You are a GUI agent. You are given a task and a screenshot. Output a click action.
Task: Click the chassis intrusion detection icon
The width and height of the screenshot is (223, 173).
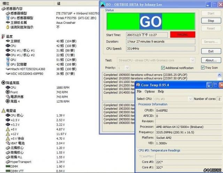point(8,27)
